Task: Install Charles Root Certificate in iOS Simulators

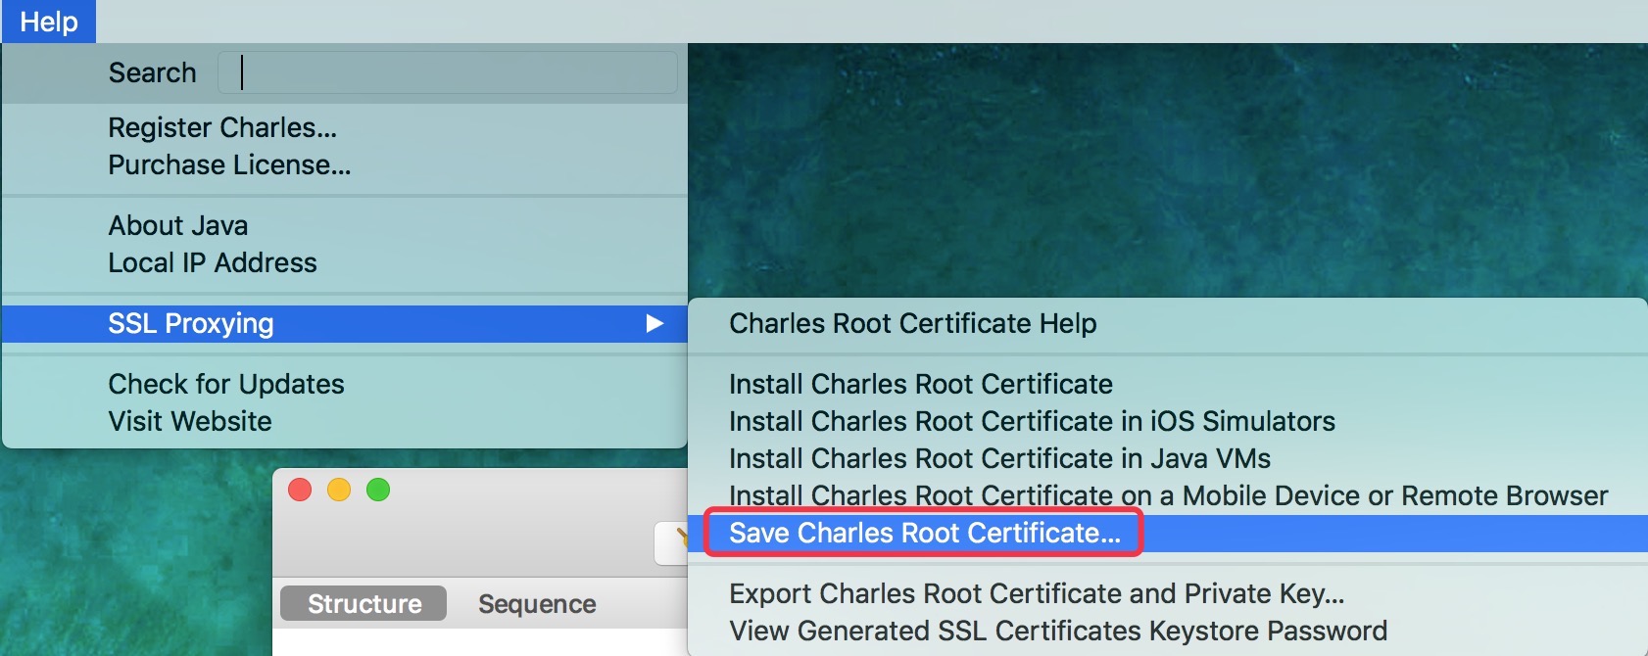Action: point(1032,422)
